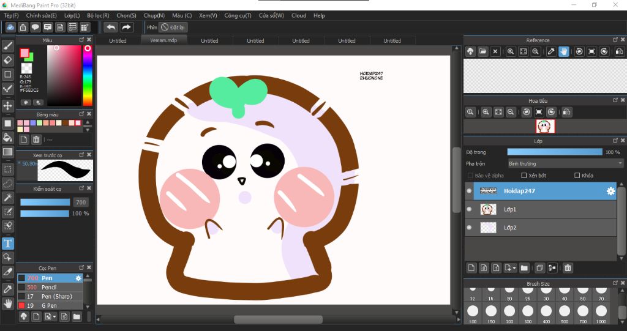The width and height of the screenshot is (627, 331).
Task: Select the rectangular Select tool
Action: [x=7, y=169]
